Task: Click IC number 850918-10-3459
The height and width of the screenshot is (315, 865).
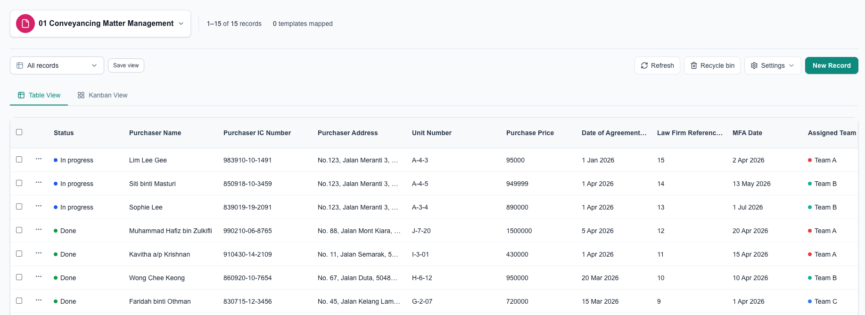Action: tap(247, 184)
